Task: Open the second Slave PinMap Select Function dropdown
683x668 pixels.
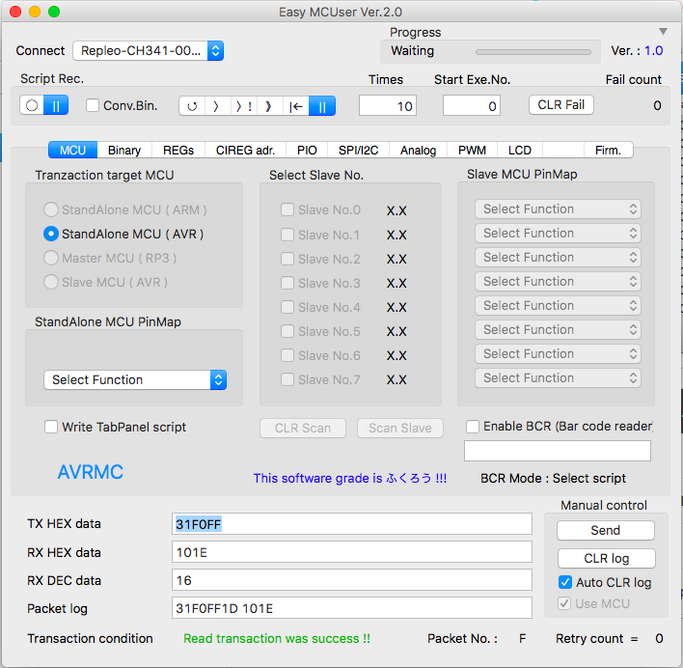Action: 558,234
